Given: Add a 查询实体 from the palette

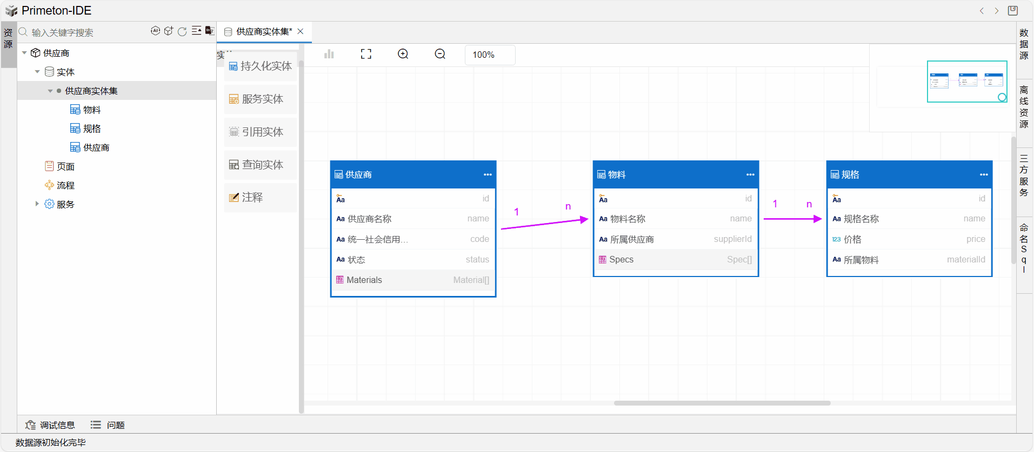Looking at the screenshot, I should (261, 165).
